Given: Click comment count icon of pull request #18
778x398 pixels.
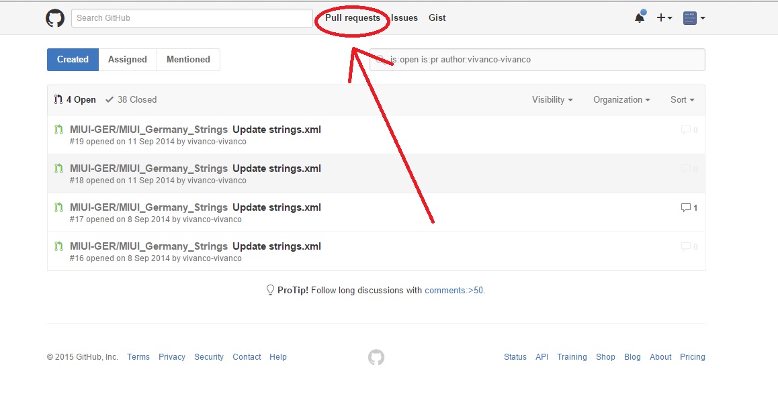Looking at the screenshot, I should coord(689,168).
